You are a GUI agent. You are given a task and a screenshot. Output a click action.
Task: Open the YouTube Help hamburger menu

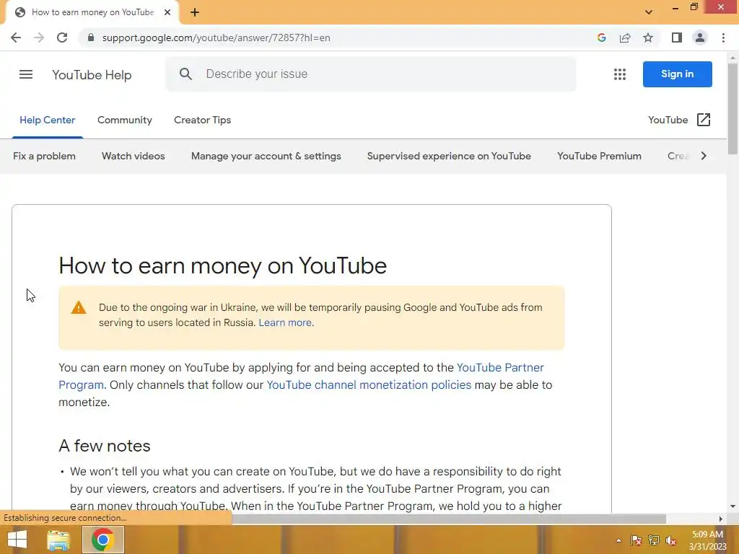pos(26,74)
